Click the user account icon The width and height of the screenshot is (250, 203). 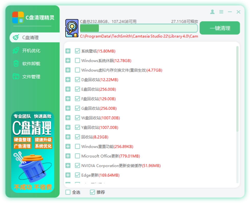tap(212, 12)
